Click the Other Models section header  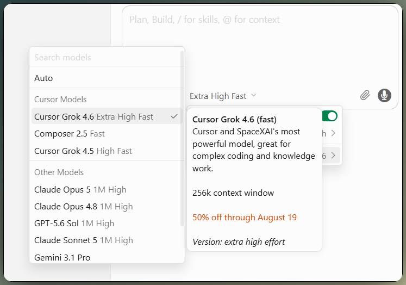pos(59,172)
